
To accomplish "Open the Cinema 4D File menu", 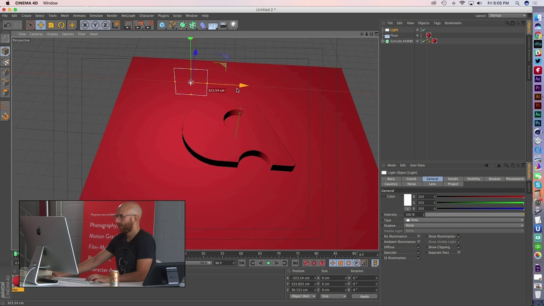I will (5, 16).
